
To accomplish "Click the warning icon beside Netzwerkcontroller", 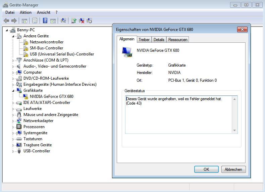I will [x=26, y=42].
